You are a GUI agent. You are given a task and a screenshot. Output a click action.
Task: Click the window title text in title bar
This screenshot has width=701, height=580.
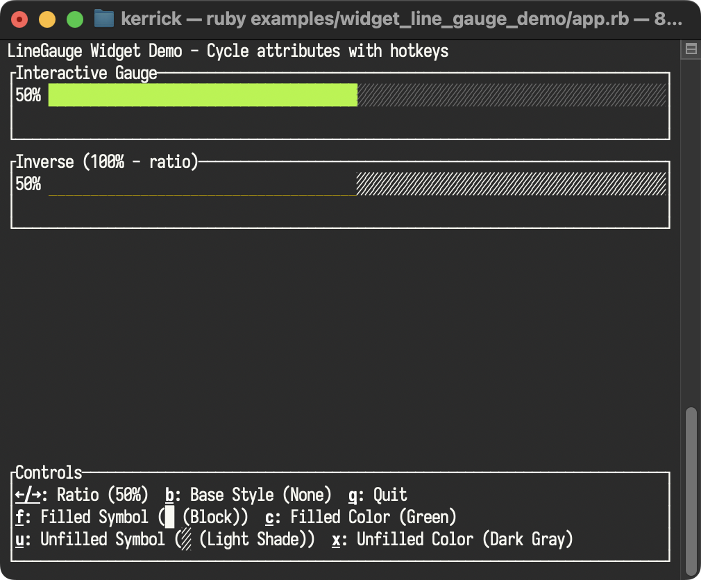tap(401, 19)
